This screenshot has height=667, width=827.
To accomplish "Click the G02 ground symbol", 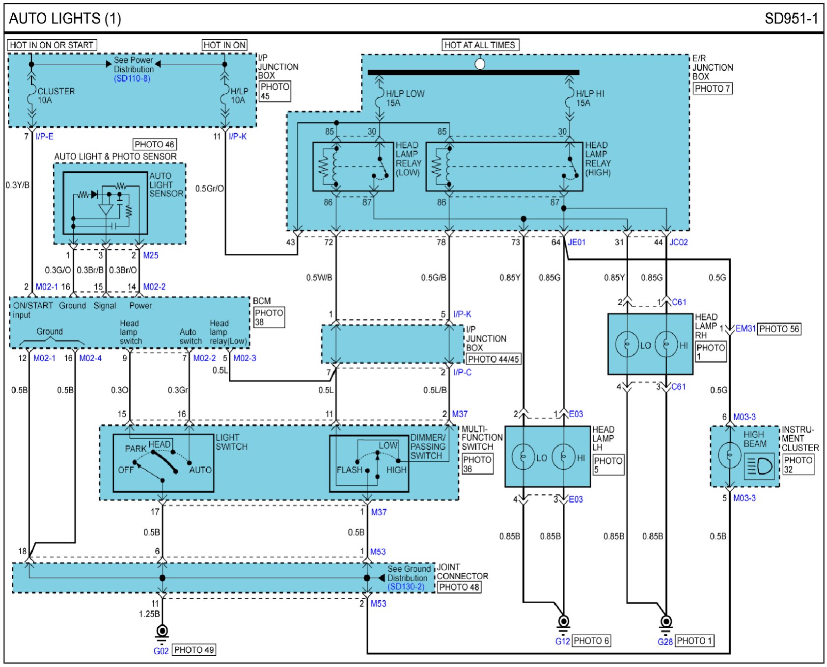I will pyautogui.click(x=162, y=634).
